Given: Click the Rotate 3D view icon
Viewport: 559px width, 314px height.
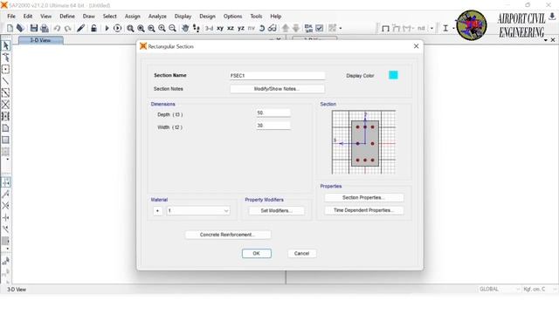Looking at the screenshot, I should coord(262,28).
